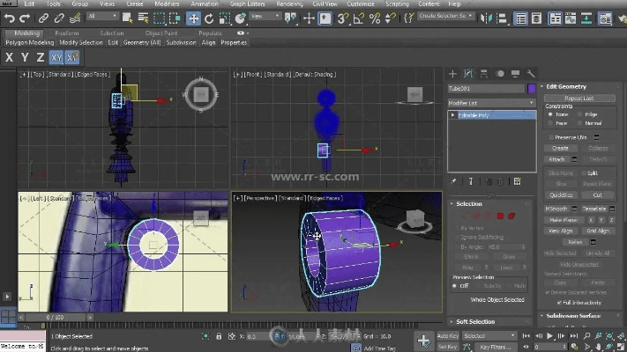Image resolution: width=627 pixels, height=352 pixels.
Task: Click the Undo arrow in main toolbar
Action: coord(10,18)
